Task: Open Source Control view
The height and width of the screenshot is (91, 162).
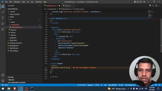Action: 3,18
